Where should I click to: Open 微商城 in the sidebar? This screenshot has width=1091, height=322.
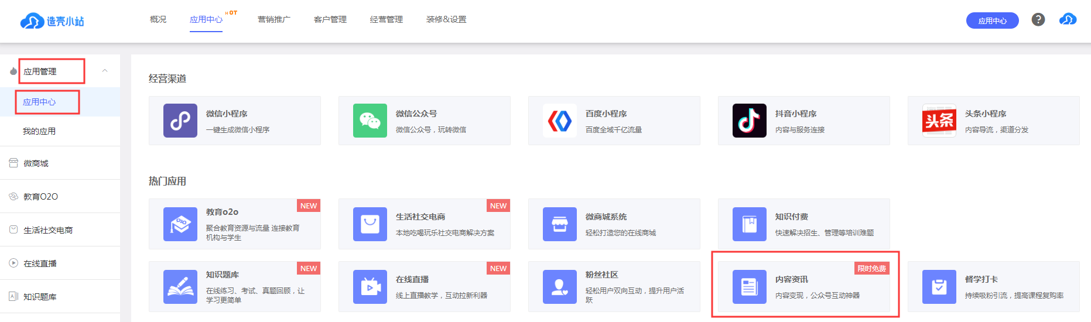[x=36, y=163]
